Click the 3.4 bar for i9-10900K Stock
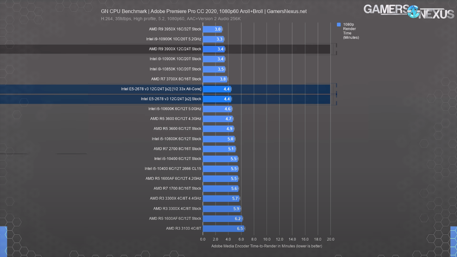 (x=214, y=59)
